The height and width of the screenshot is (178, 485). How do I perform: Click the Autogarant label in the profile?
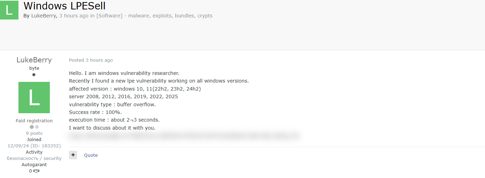(34, 165)
